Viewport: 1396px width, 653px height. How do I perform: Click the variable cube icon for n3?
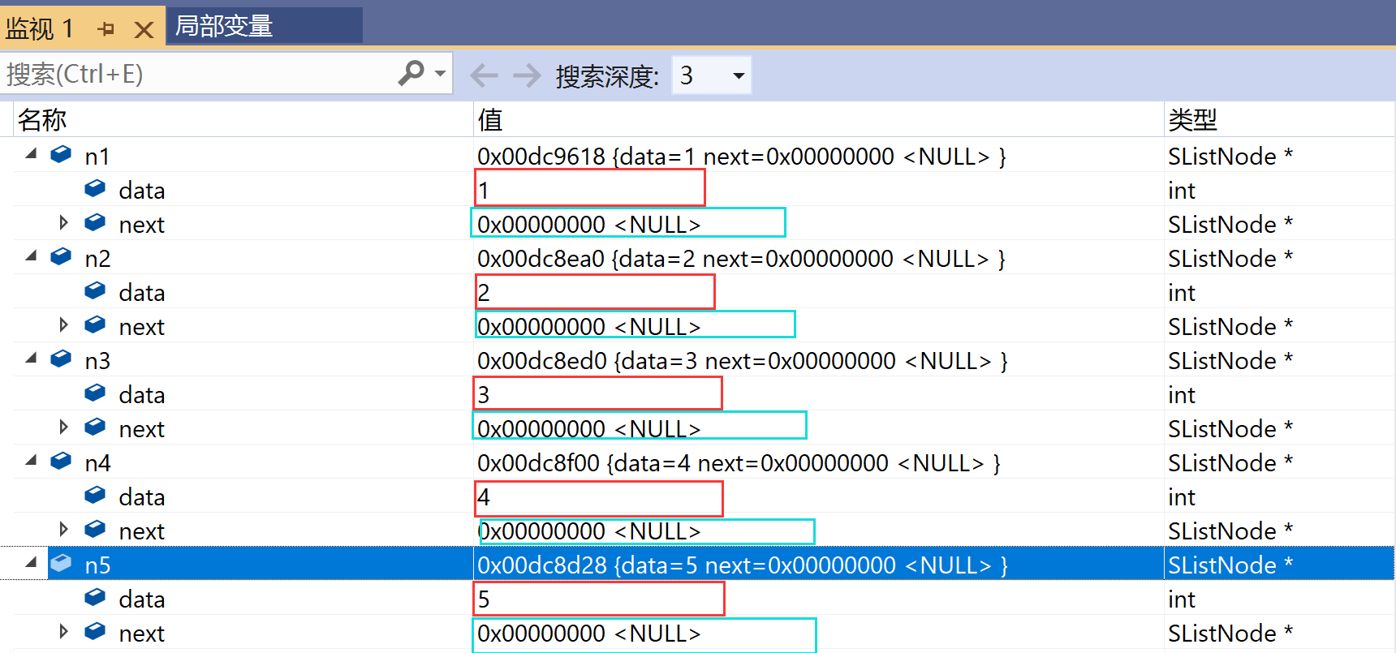(x=61, y=359)
